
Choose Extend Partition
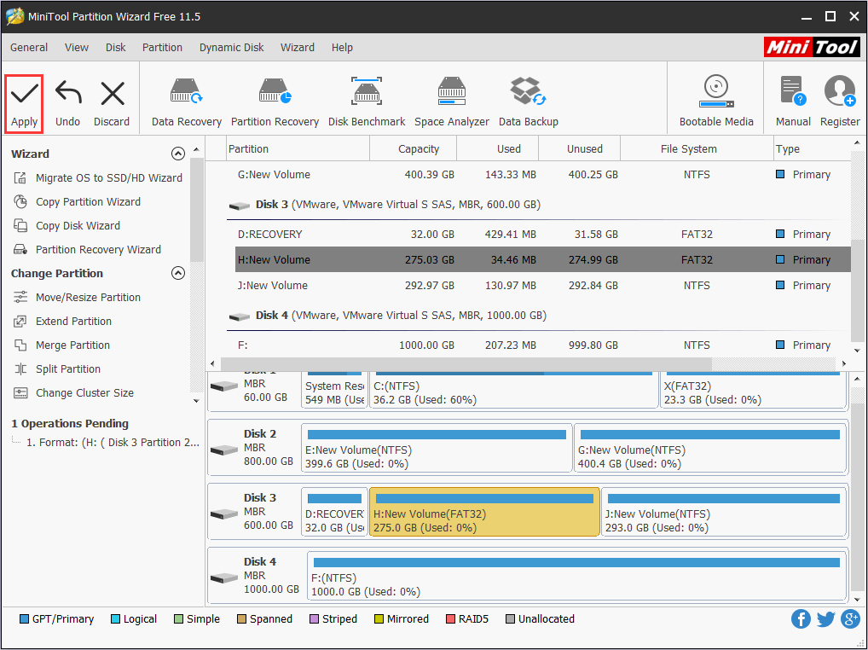[x=62, y=321]
